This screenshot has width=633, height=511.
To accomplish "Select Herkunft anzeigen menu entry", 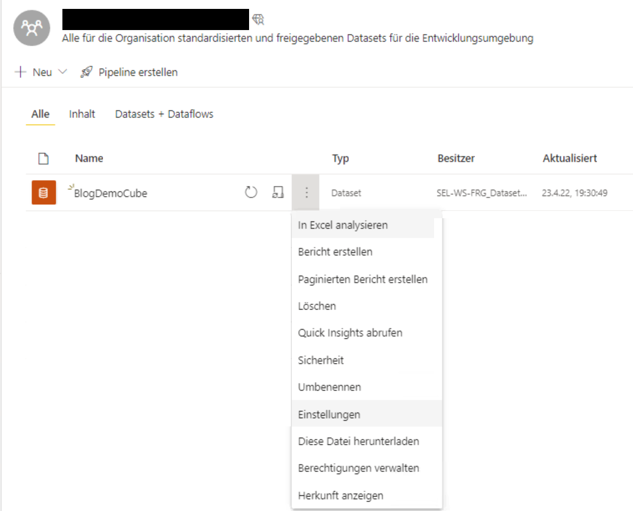I will (x=367, y=495).
